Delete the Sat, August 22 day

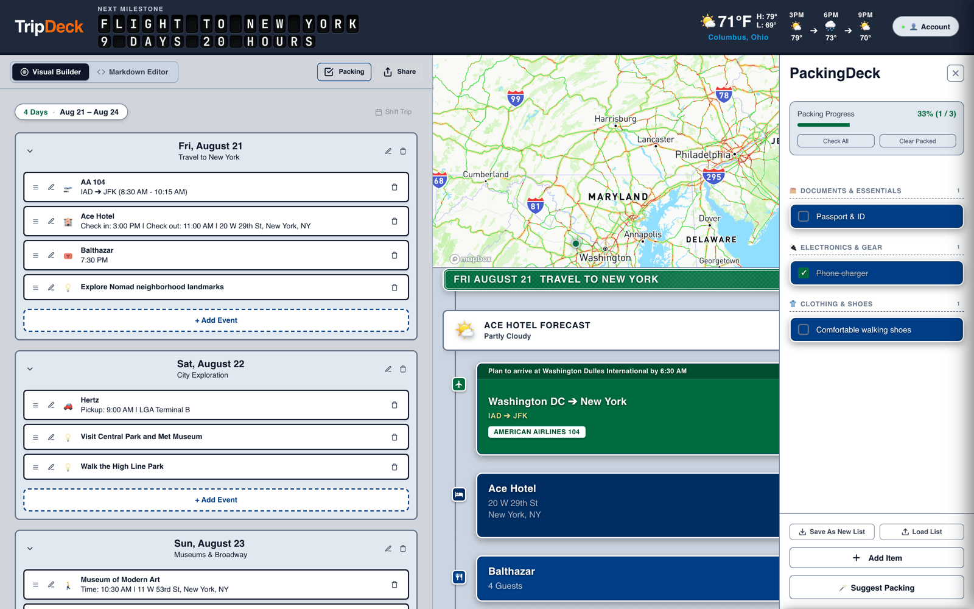coord(403,369)
